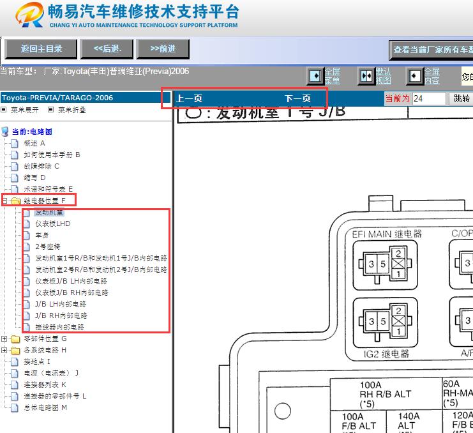The image size is (473, 433).
Task: Open 接线器内部电路 entry
Action: click(x=60, y=327)
